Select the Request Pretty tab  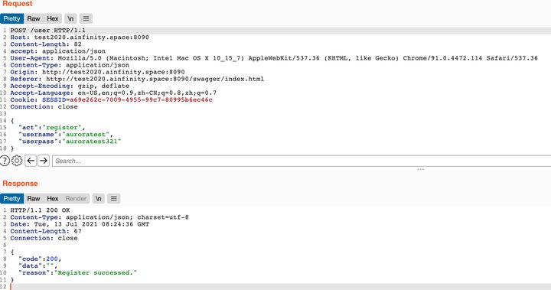pos(12,18)
